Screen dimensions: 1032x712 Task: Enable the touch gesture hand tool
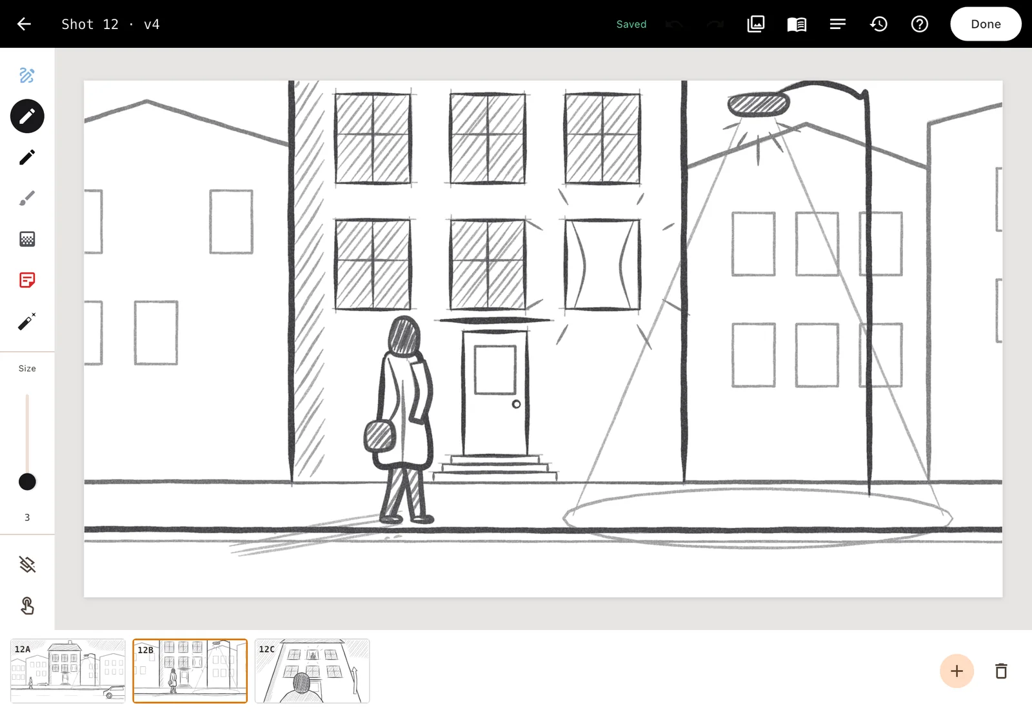27,605
